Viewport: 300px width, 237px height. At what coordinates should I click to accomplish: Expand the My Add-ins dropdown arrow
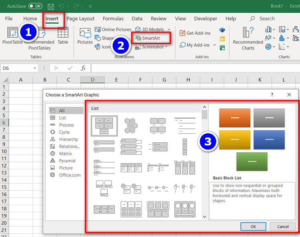215,45
